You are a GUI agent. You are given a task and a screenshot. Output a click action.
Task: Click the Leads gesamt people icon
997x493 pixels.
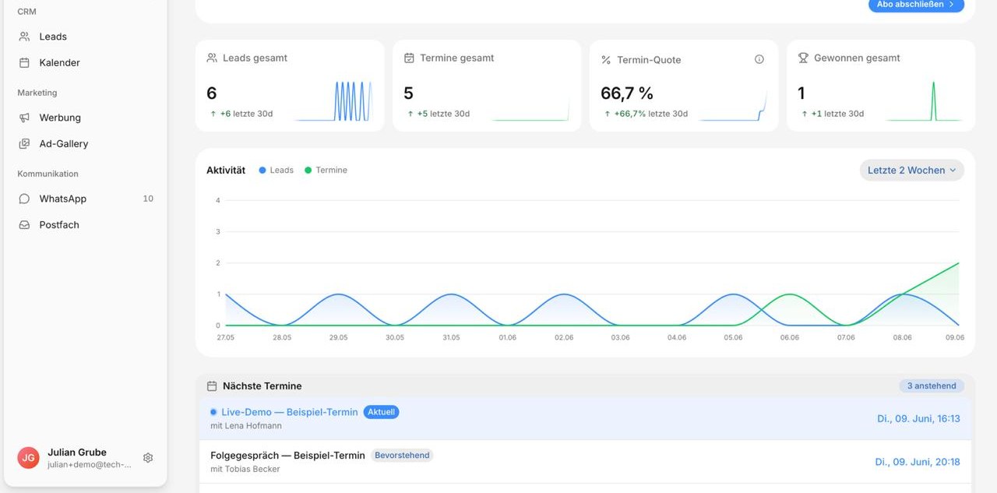pos(212,58)
